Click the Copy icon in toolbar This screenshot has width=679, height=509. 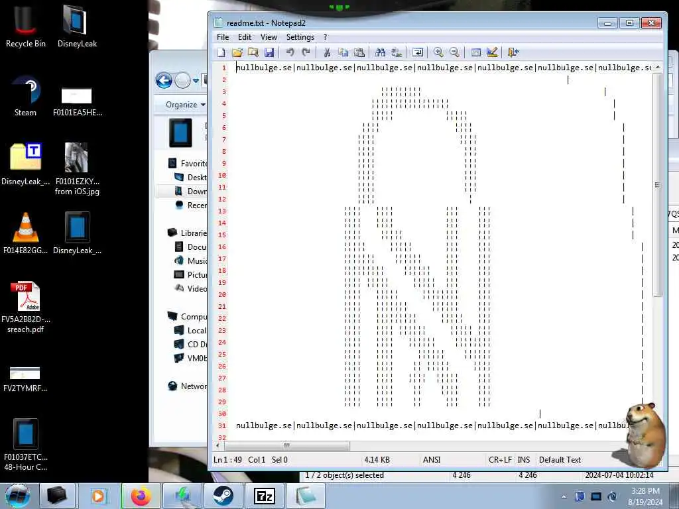(x=343, y=53)
